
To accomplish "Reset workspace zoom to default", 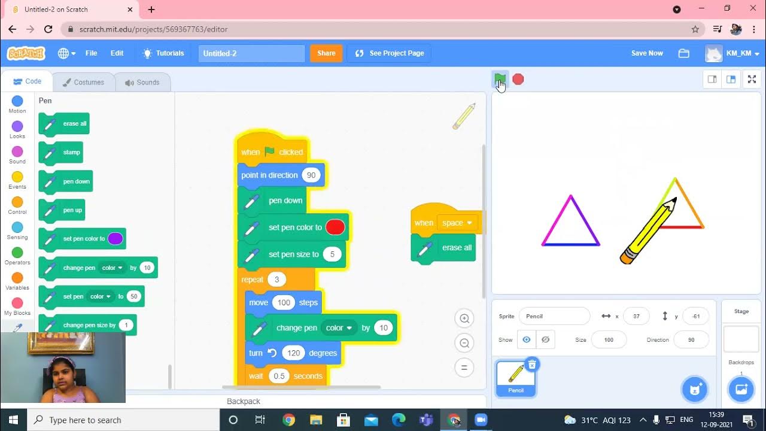I will (464, 368).
